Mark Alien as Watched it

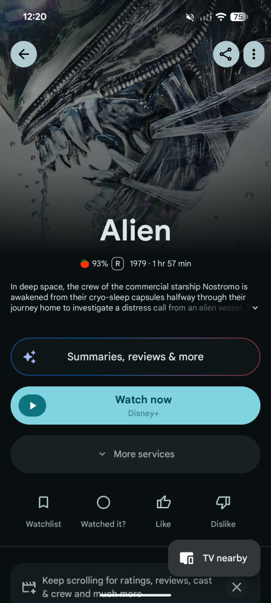pyautogui.click(x=103, y=512)
